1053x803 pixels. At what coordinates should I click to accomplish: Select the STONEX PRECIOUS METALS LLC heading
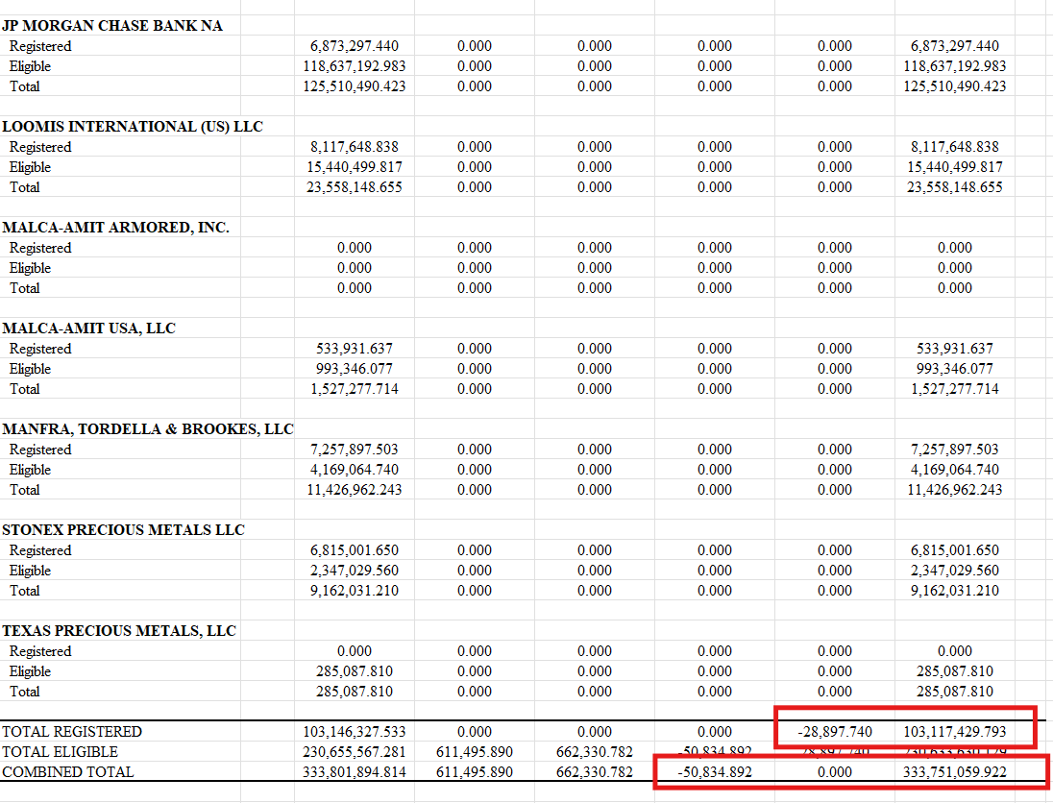point(123,529)
